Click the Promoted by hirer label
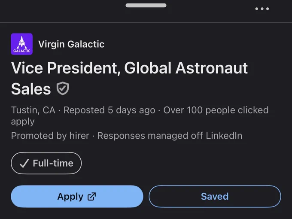 [50, 136]
